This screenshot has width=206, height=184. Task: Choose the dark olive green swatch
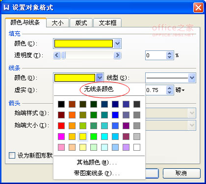click(x=83, y=104)
